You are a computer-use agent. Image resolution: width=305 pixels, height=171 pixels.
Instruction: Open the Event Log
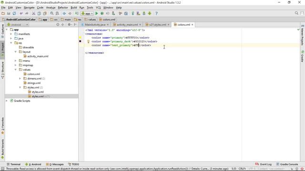pos(264,164)
